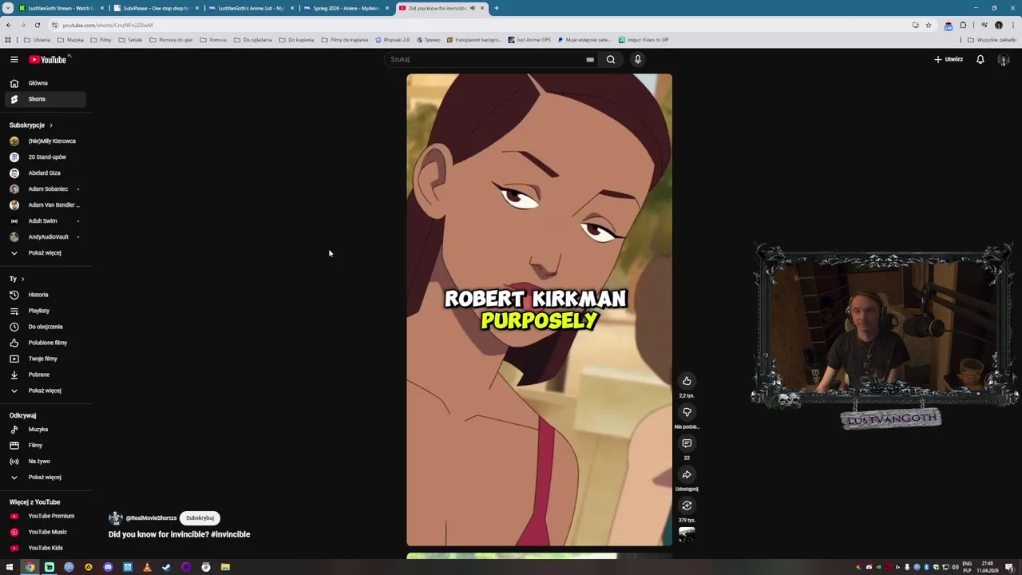Viewport: 1022px width, 575px height.
Task: Go to Główna home page
Action: tap(44, 83)
